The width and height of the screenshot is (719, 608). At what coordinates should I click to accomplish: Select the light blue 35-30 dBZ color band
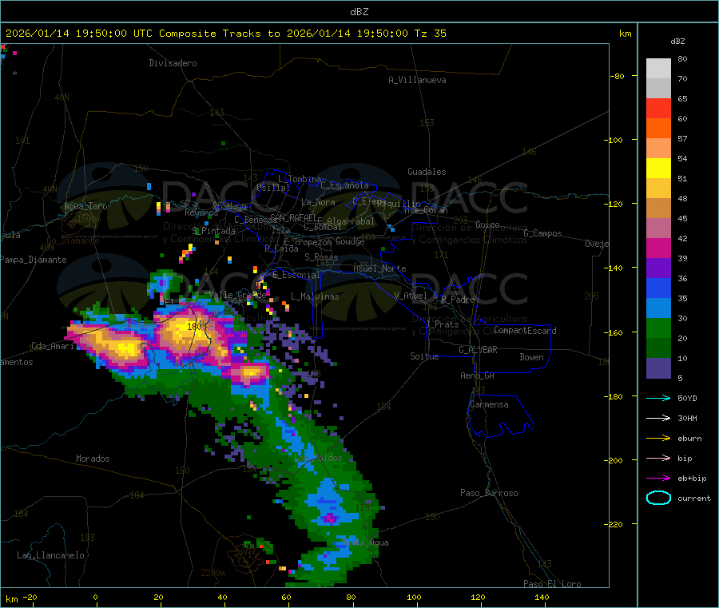tap(658, 308)
